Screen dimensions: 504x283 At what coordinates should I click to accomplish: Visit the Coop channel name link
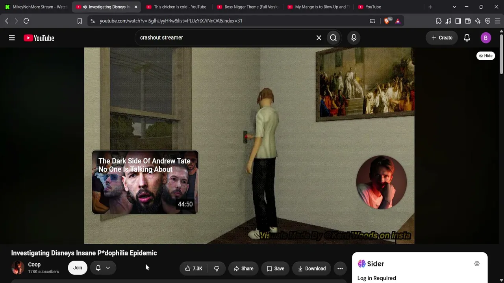pyautogui.click(x=34, y=265)
